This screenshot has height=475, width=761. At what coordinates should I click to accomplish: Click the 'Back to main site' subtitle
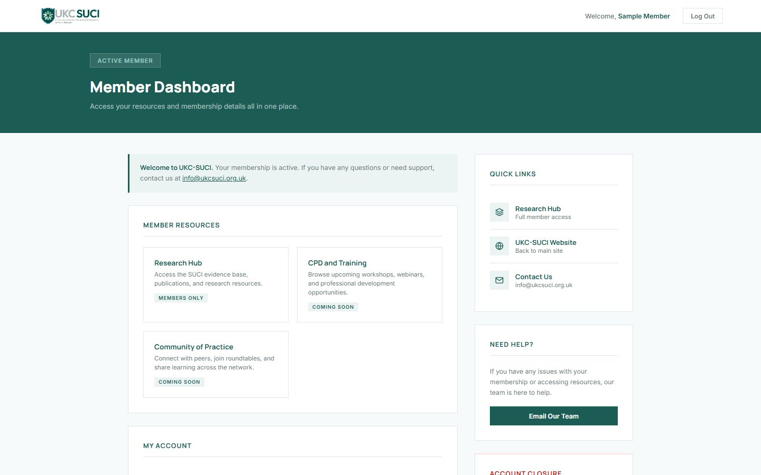click(x=539, y=251)
